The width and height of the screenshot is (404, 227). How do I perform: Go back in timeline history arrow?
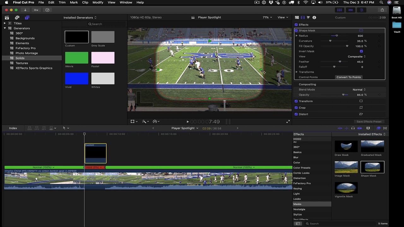(153, 128)
